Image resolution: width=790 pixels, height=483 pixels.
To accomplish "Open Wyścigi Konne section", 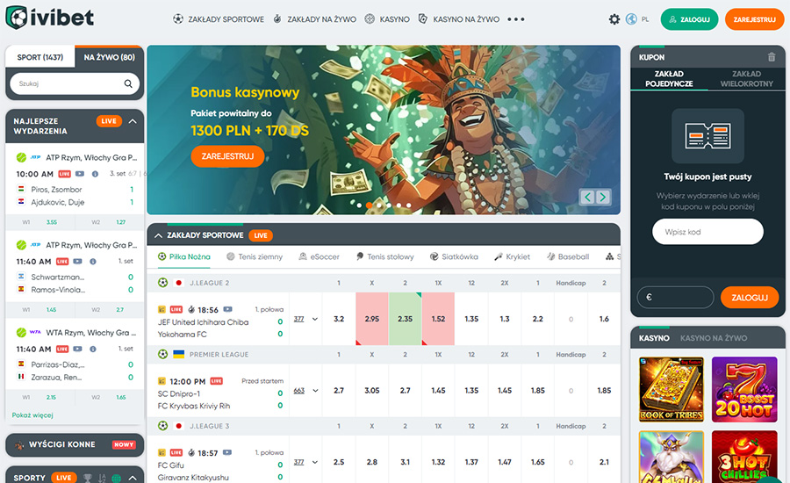I will coord(75,444).
